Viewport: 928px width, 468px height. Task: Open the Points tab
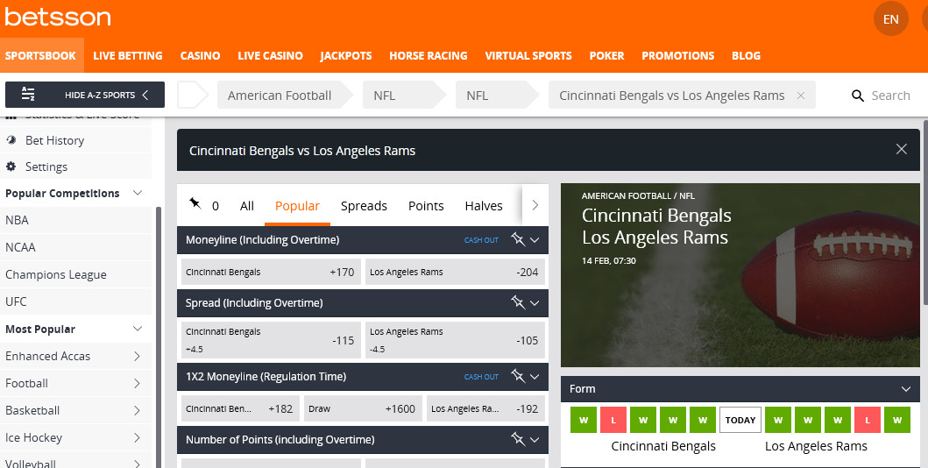coord(426,206)
